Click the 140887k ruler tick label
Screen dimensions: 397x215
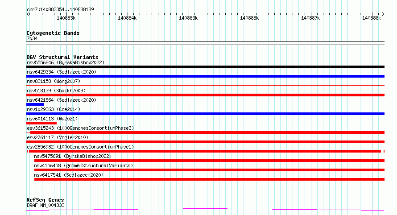(x=310, y=18)
